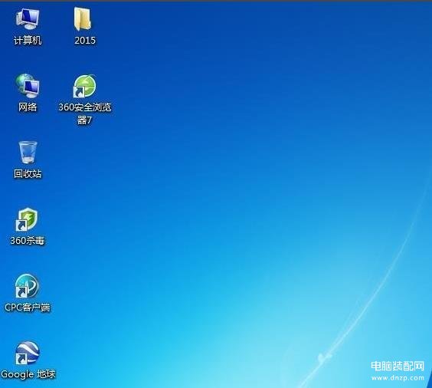
Task: Select the 计算机 computer icon
Action: [28, 18]
